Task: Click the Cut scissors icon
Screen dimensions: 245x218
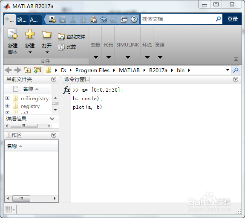Action: 73,19
